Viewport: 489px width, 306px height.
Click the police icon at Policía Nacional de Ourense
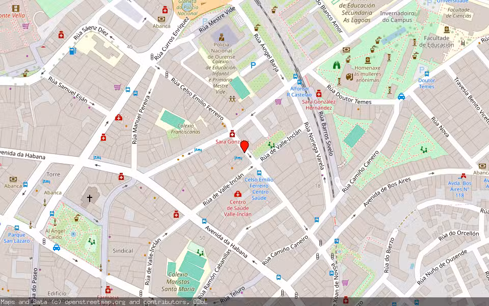222,37
